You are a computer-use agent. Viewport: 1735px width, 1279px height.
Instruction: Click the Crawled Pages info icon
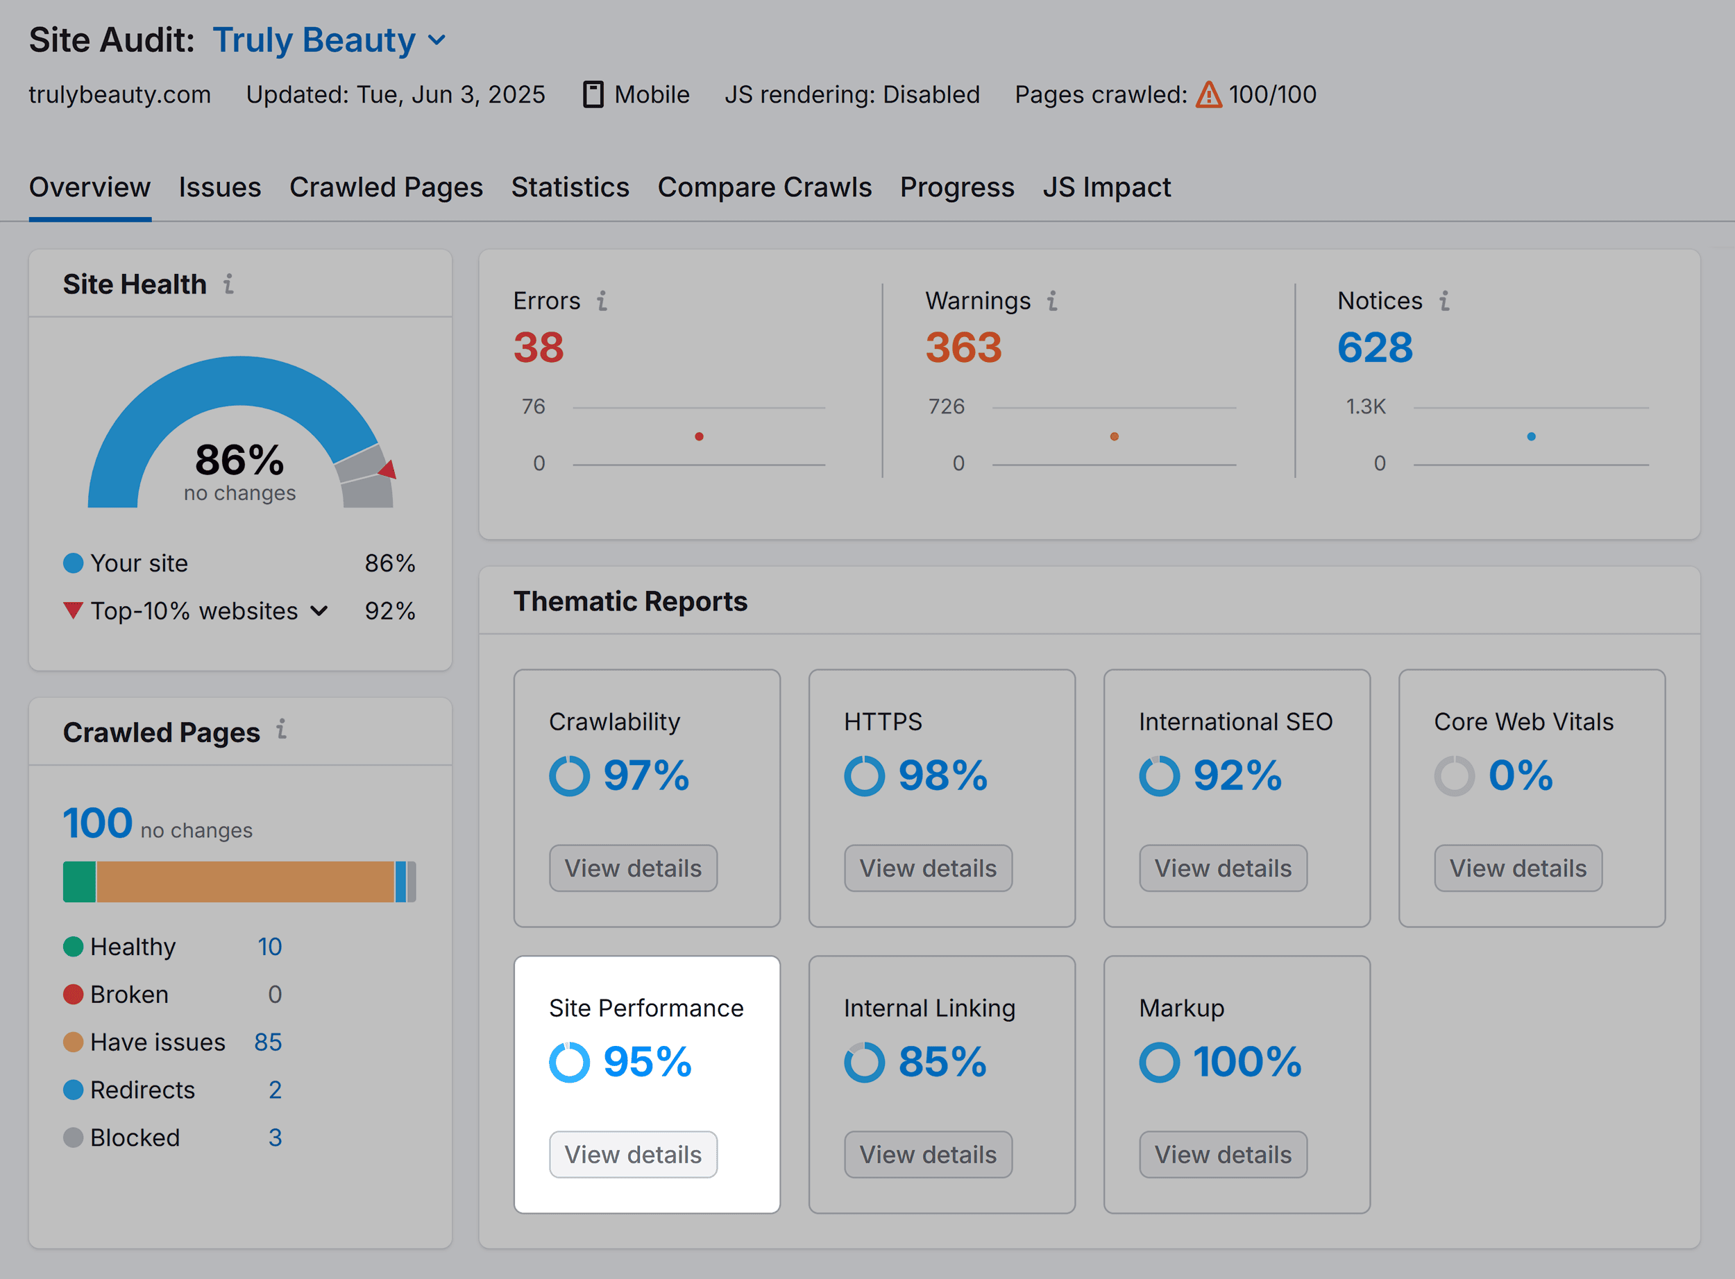coord(281,729)
